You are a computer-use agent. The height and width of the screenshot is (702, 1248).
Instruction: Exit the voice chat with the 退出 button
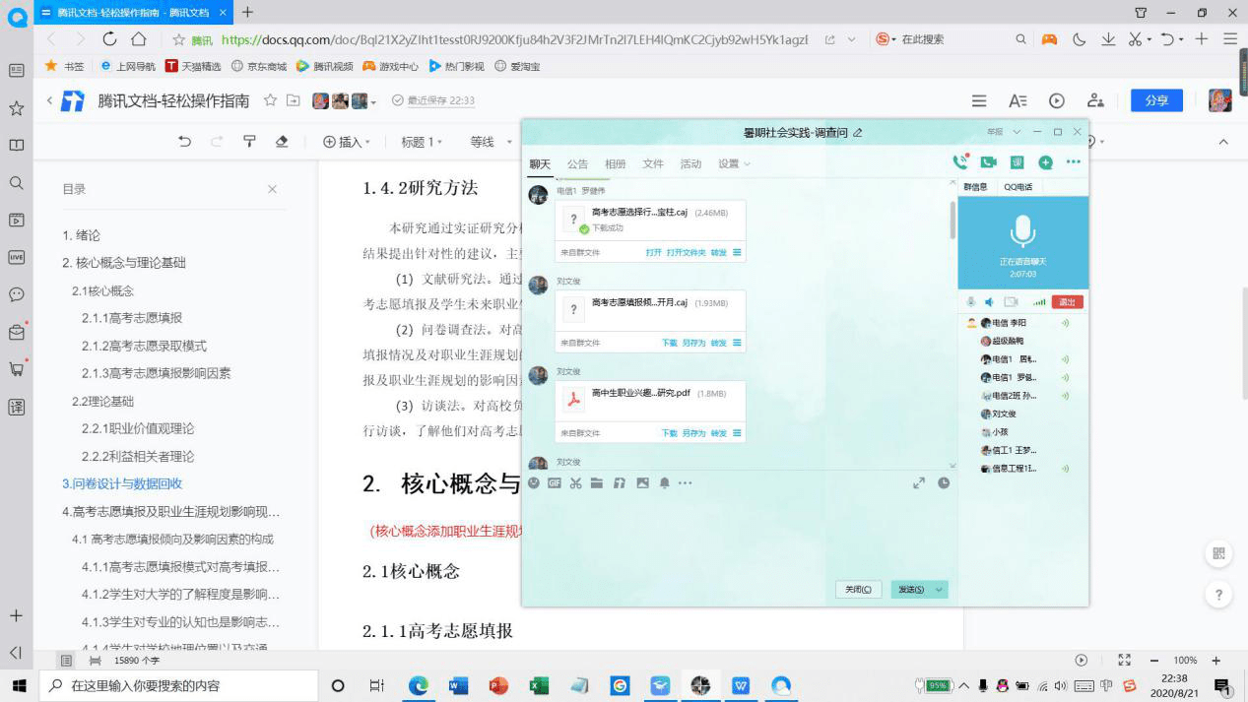(x=1066, y=301)
